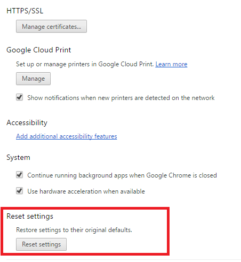The height and width of the screenshot is (262, 241).
Task: Click 'Set up or manage printers' description text
Action: pos(85,64)
